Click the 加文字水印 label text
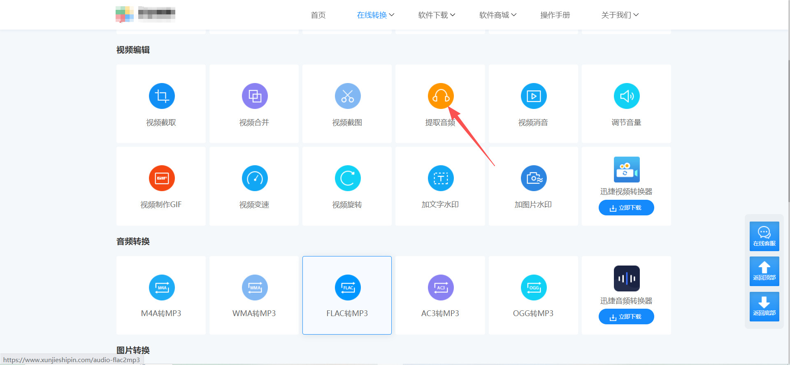The height and width of the screenshot is (365, 790). pos(440,205)
